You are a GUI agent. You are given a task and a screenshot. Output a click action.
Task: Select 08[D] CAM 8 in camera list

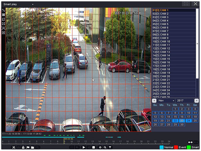174,35
